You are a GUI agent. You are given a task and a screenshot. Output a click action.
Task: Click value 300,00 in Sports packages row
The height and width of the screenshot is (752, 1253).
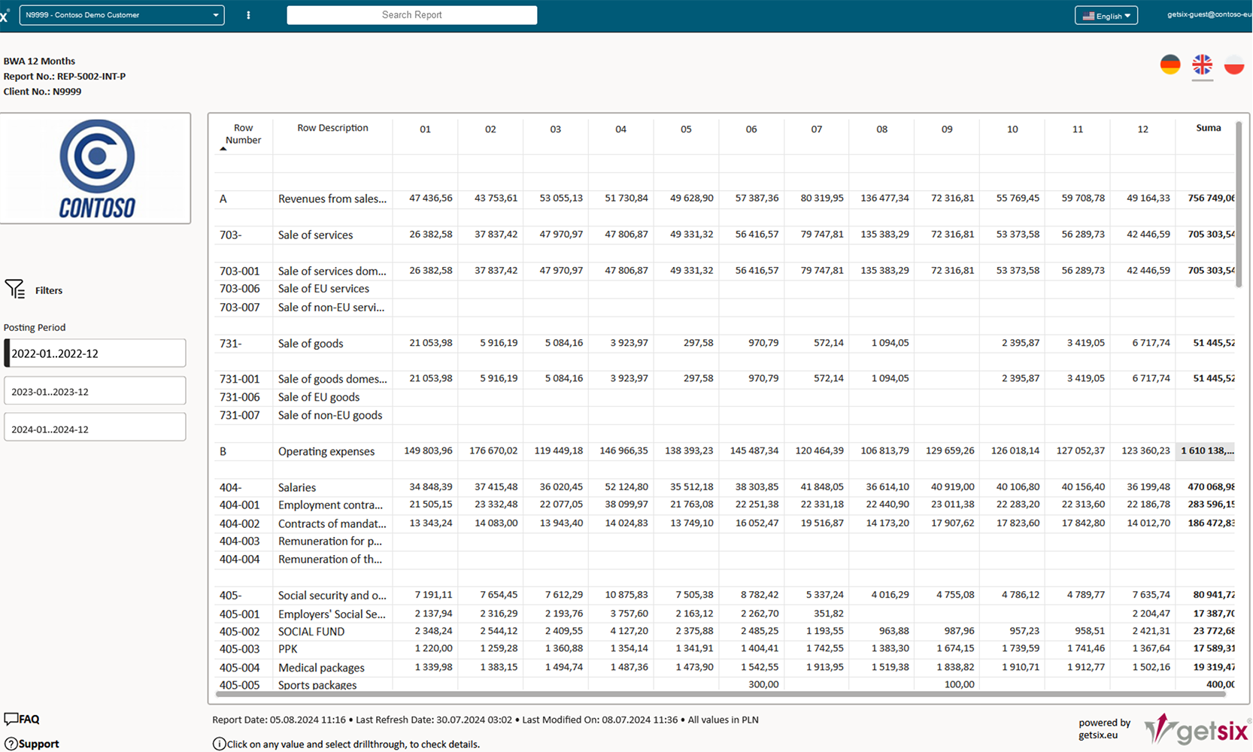tap(763, 684)
